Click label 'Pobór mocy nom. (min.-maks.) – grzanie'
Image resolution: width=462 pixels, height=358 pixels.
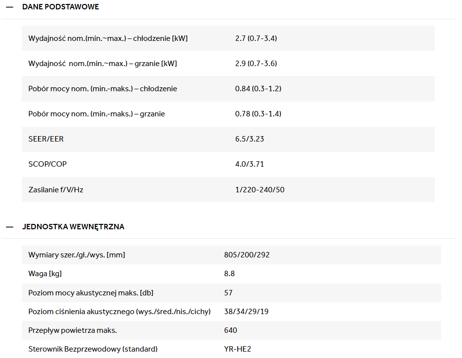click(96, 114)
